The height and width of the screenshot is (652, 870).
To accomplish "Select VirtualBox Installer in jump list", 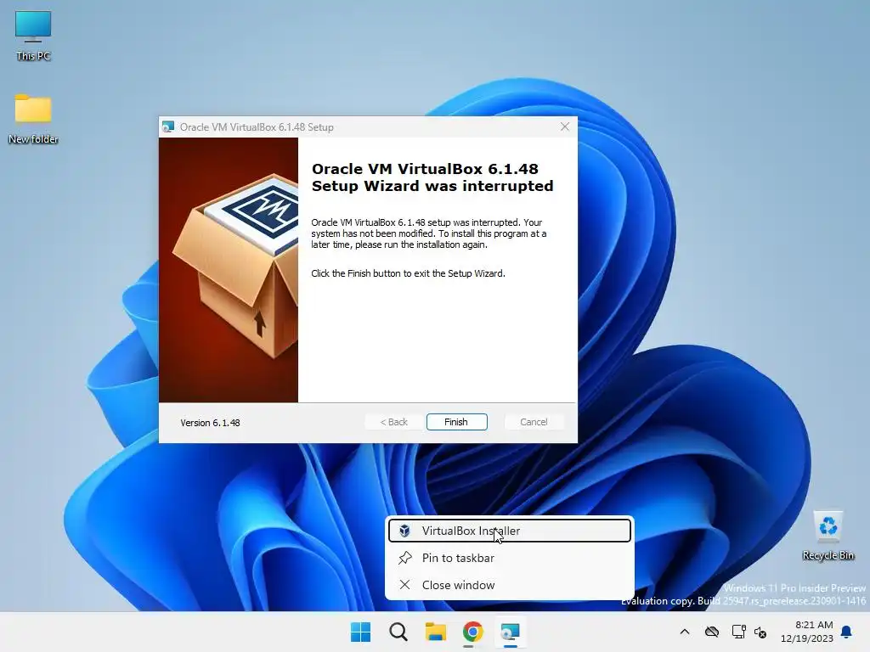I will pos(510,531).
